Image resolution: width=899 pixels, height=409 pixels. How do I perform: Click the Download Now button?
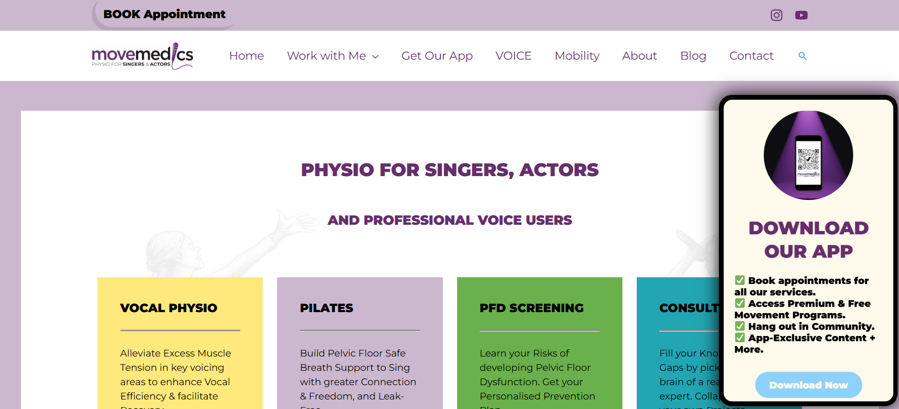[808, 385]
